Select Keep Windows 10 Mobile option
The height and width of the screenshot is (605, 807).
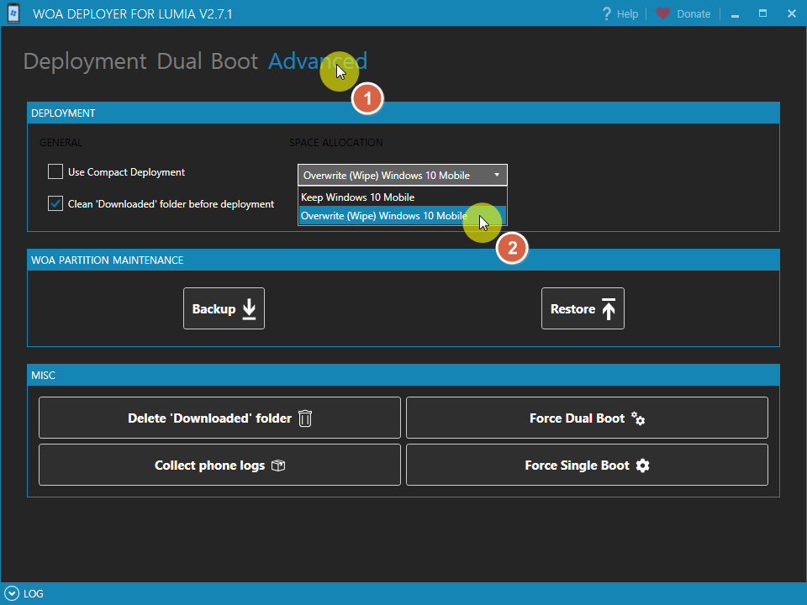403,197
